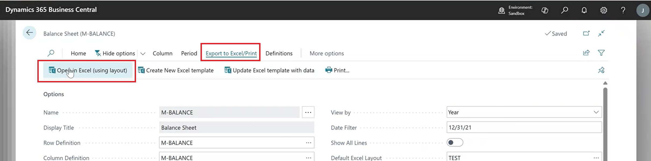Toggle the filter pane funnel icon

coord(601,53)
